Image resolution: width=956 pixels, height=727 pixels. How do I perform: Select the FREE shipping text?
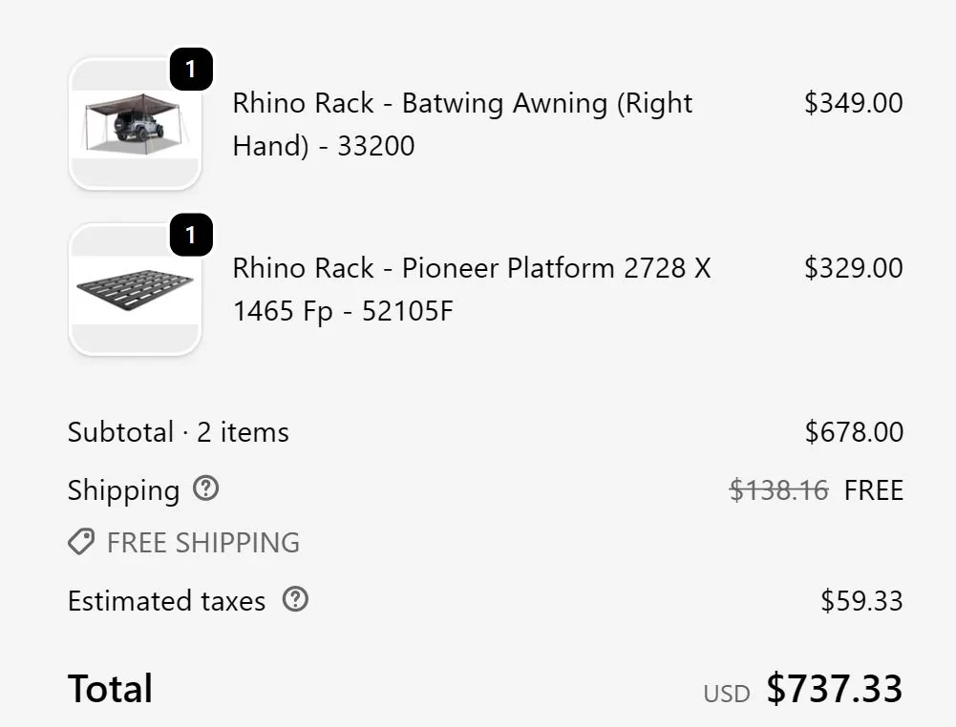[x=873, y=489]
